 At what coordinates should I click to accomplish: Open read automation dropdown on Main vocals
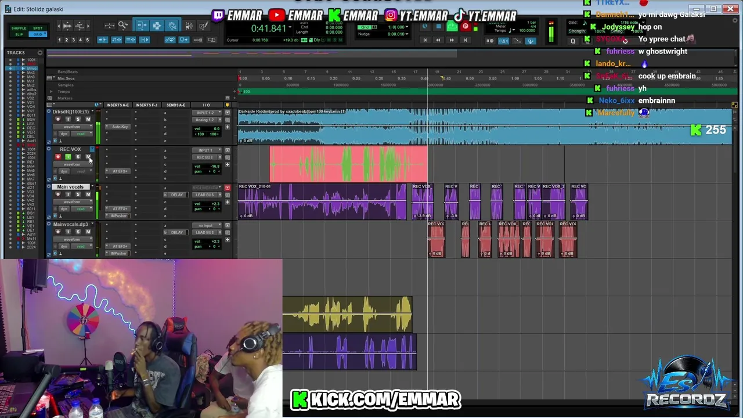pos(81,209)
